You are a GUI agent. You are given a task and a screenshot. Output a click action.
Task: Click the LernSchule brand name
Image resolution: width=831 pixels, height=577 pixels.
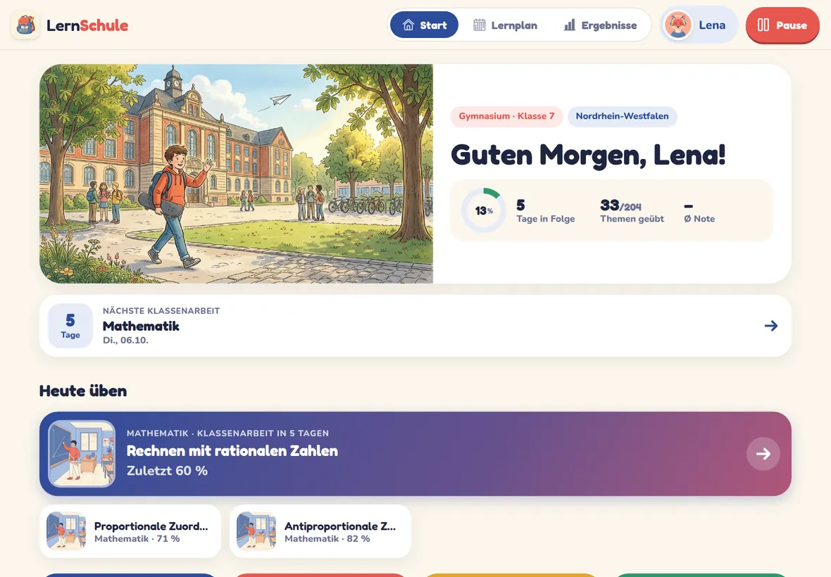[x=87, y=25]
